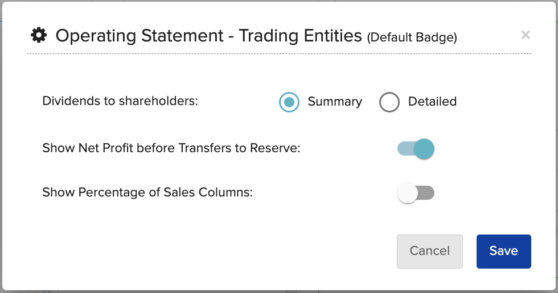The height and width of the screenshot is (293, 558).
Task: Click the (Default Badge) text
Action: (412, 37)
